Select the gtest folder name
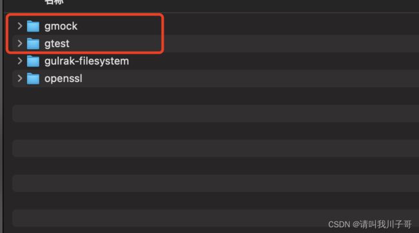419x233 pixels. [x=57, y=44]
